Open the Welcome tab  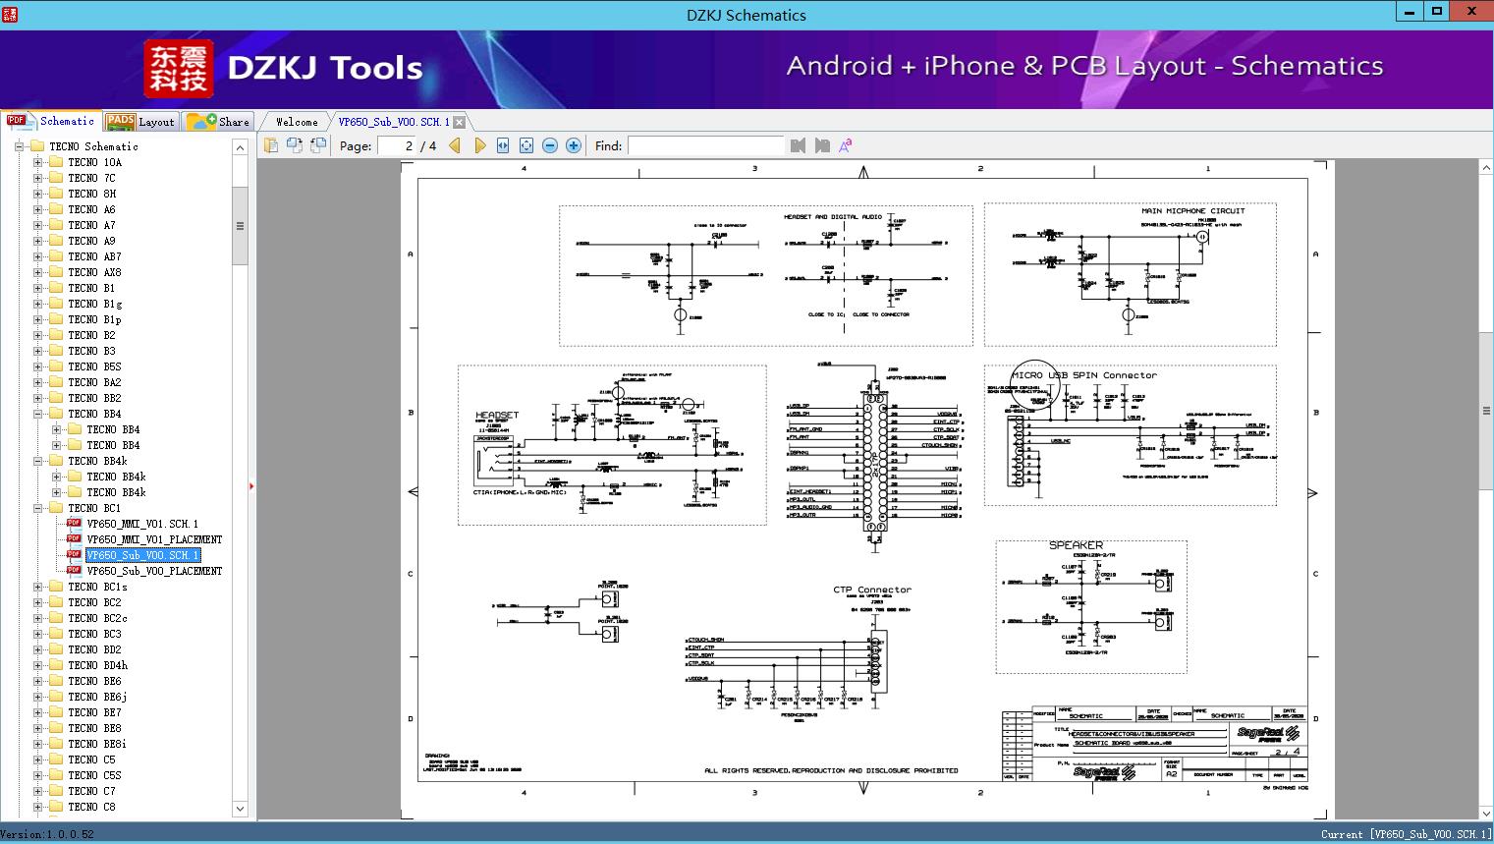click(x=297, y=122)
